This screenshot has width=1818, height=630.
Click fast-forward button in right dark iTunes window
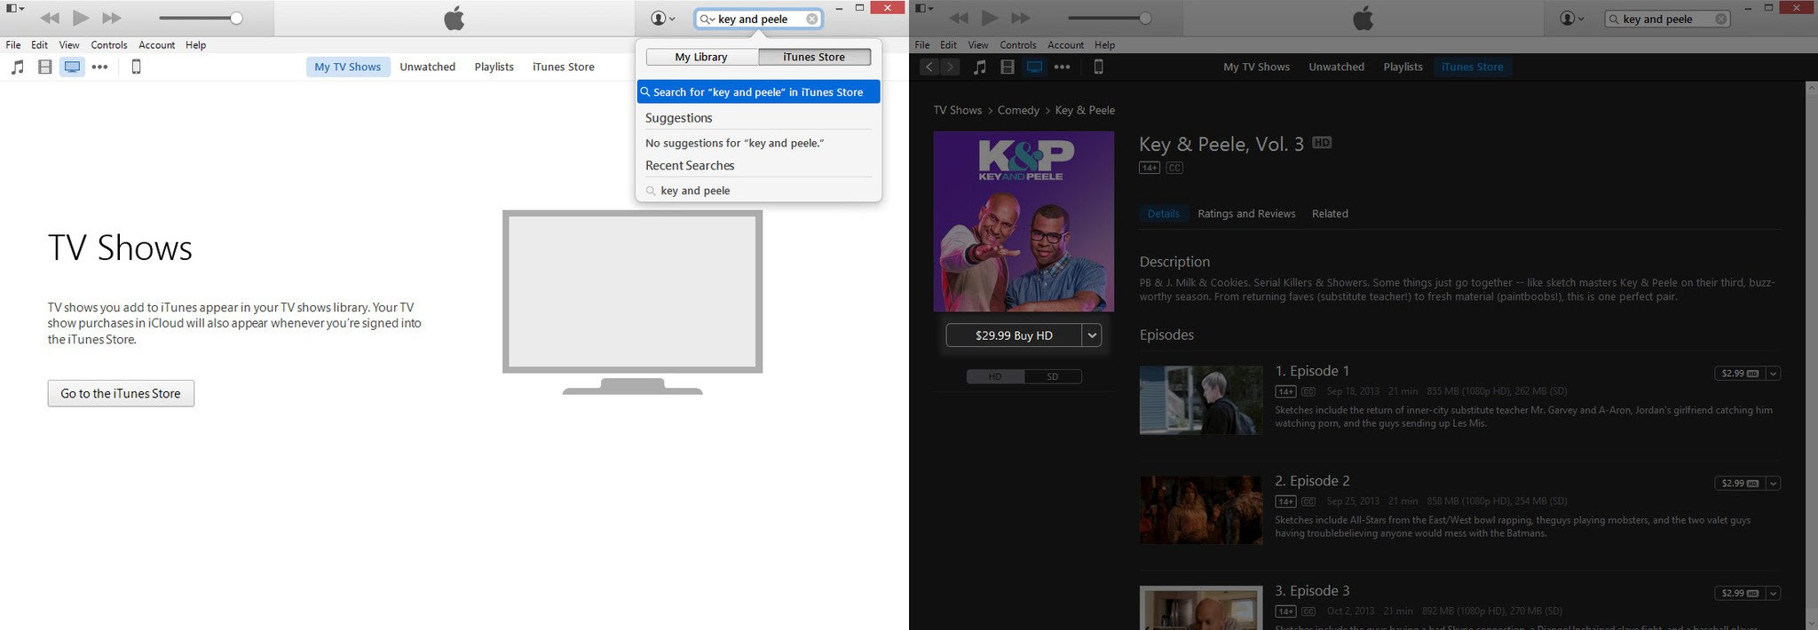pyautogui.click(x=1021, y=18)
